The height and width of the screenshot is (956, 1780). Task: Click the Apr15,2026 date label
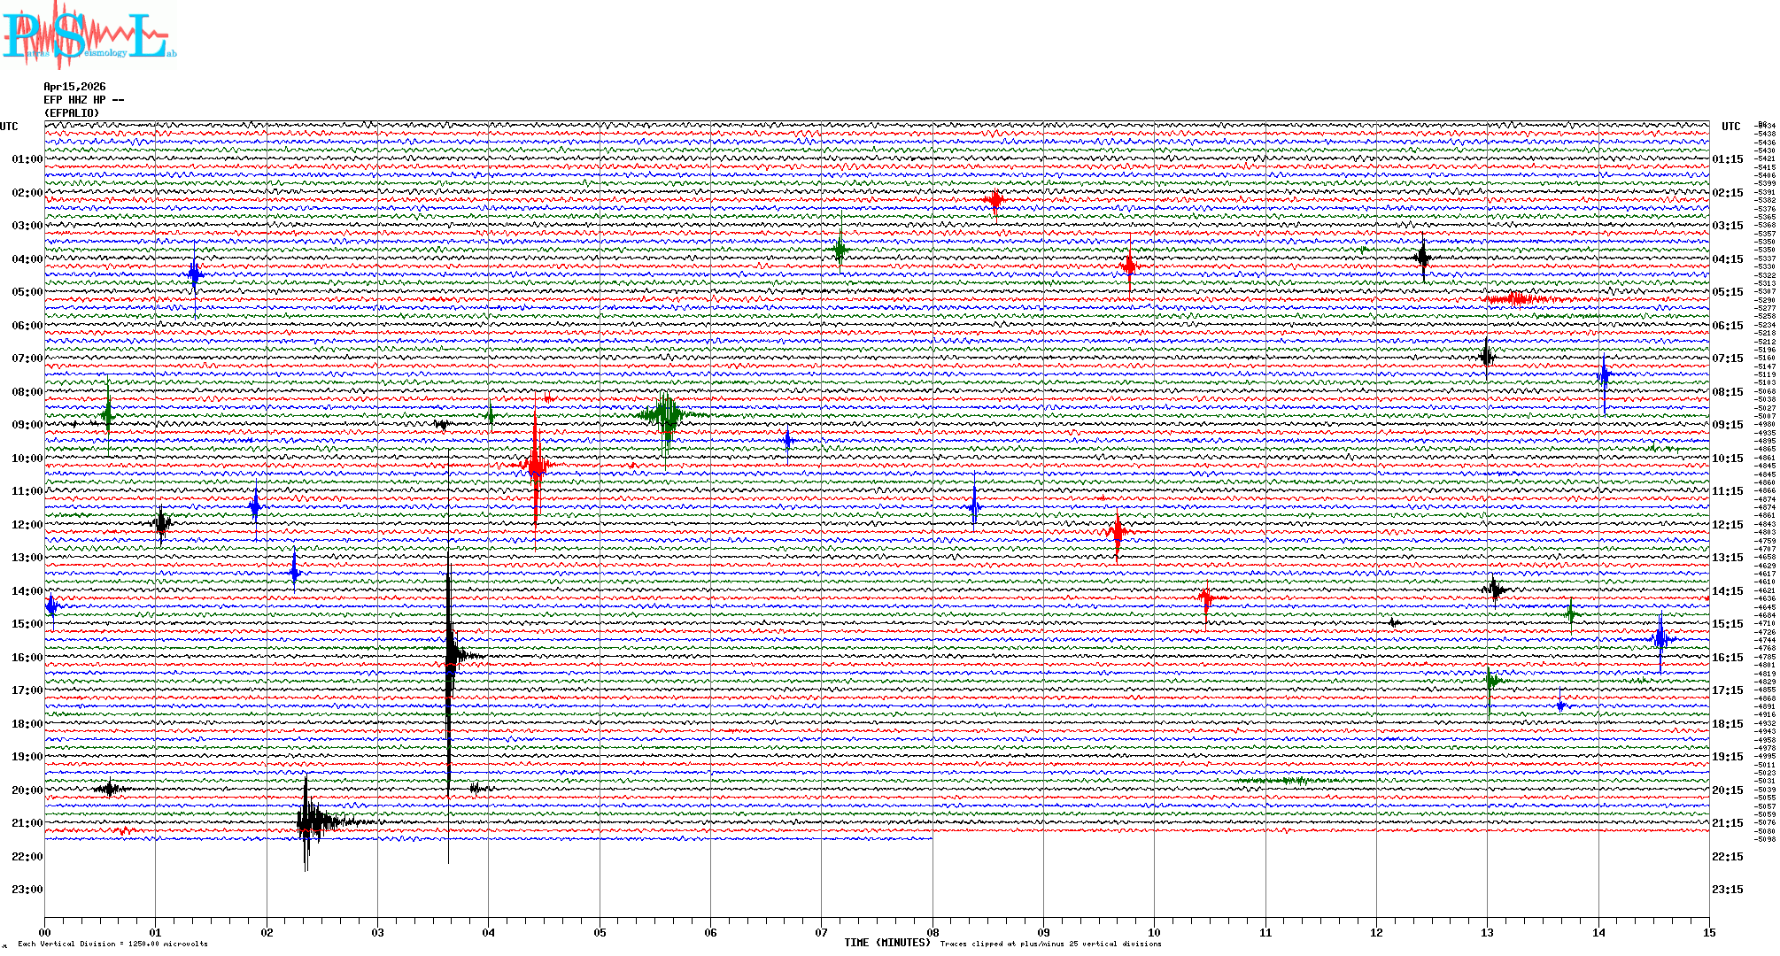coord(74,87)
